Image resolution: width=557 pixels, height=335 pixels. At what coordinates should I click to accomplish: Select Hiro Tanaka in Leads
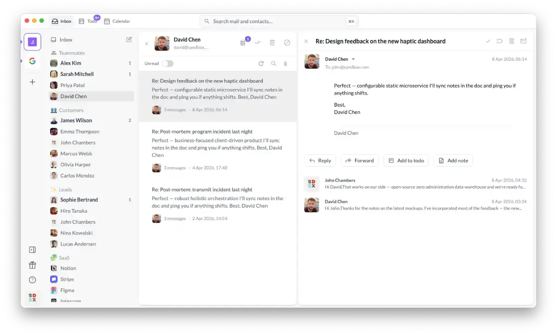pos(91,211)
